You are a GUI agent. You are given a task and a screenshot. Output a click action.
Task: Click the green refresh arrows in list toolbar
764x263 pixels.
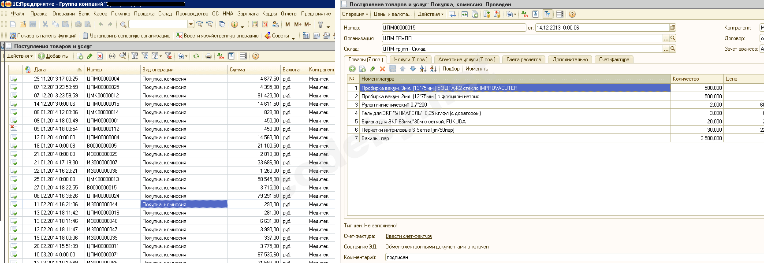pyautogui.click(x=196, y=56)
